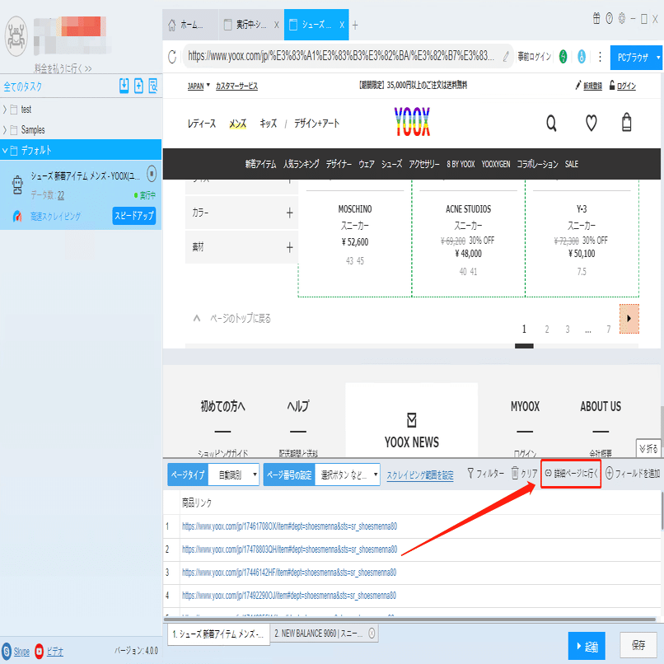
Task: Click the three-dot menu beside 事前ログイン
Action: (599, 58)
